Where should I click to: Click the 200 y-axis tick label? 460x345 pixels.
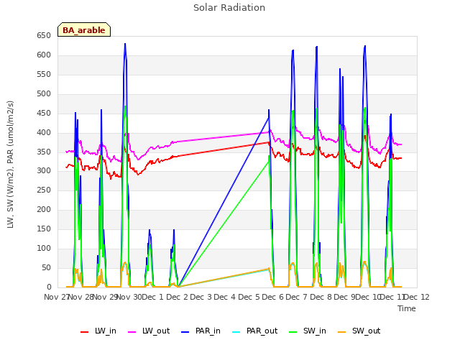coord(44,209)
